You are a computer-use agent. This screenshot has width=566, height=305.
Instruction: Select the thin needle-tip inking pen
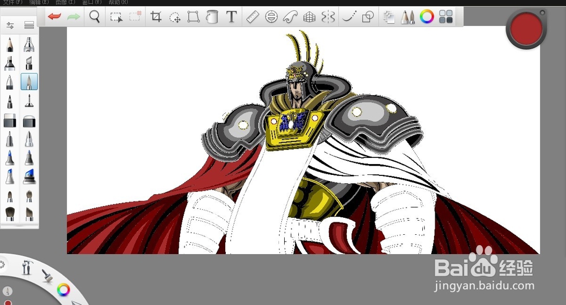point(29,101)
